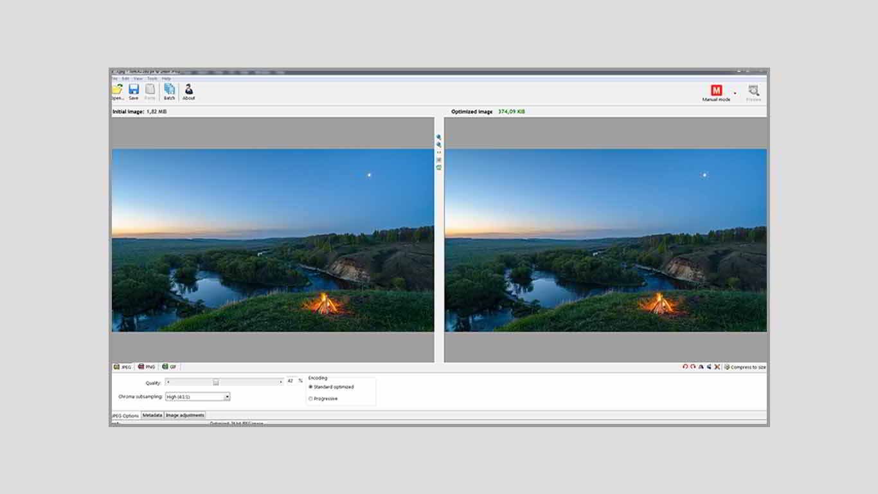878x494 pixels.
Task: Switch to the GIF format tab
Action: (x=170, y=367)
